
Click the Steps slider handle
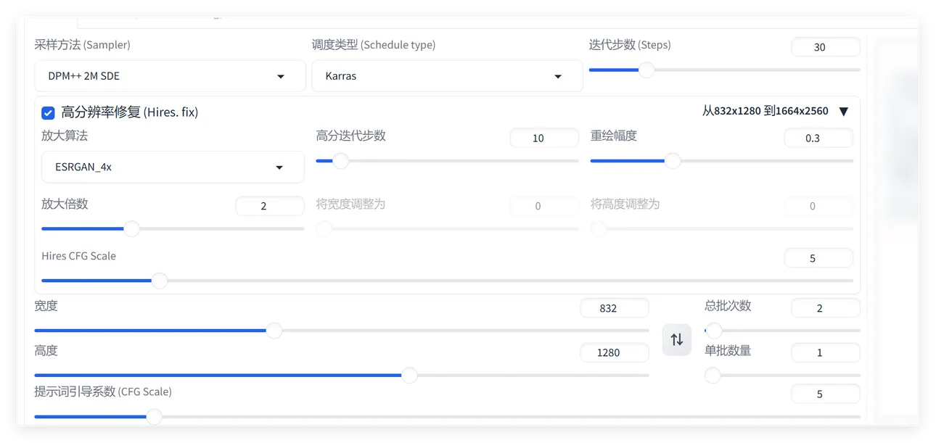click(x=646, y=70)
